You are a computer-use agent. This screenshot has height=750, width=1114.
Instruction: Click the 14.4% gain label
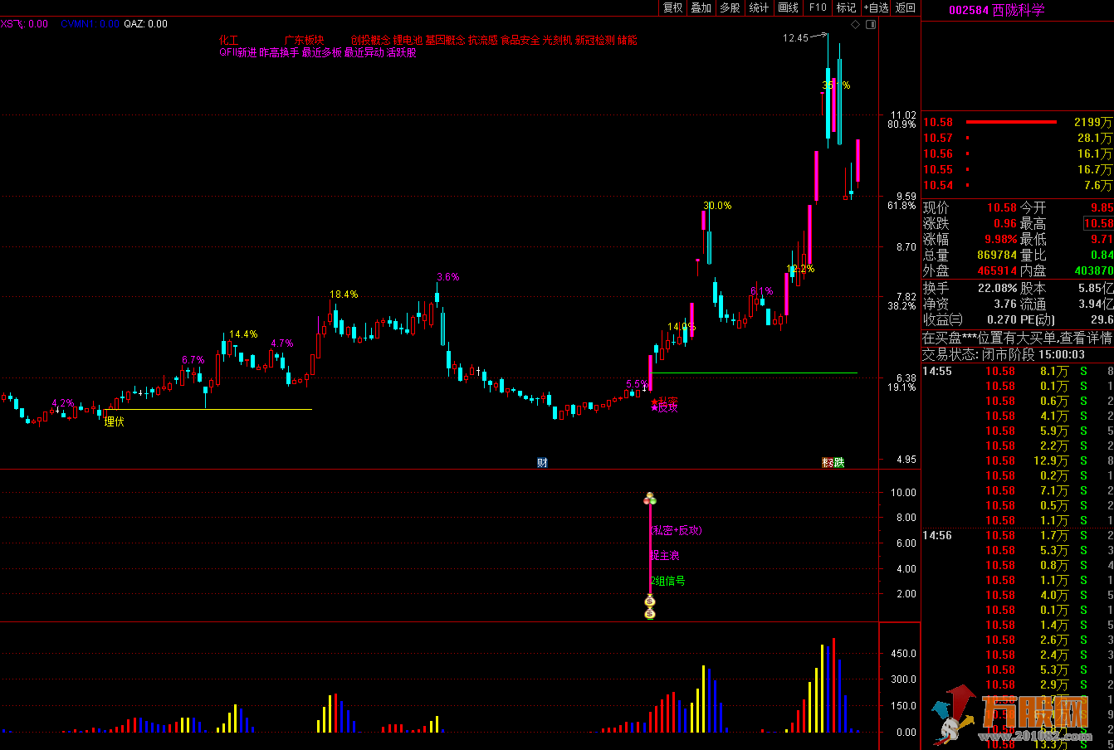pos(244,334)
